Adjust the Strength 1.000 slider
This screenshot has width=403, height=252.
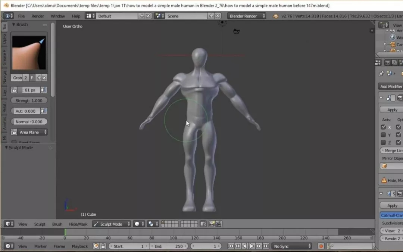(29, 100)
